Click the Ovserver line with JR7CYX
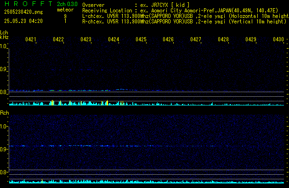289x188 pixels. point(136,5)
